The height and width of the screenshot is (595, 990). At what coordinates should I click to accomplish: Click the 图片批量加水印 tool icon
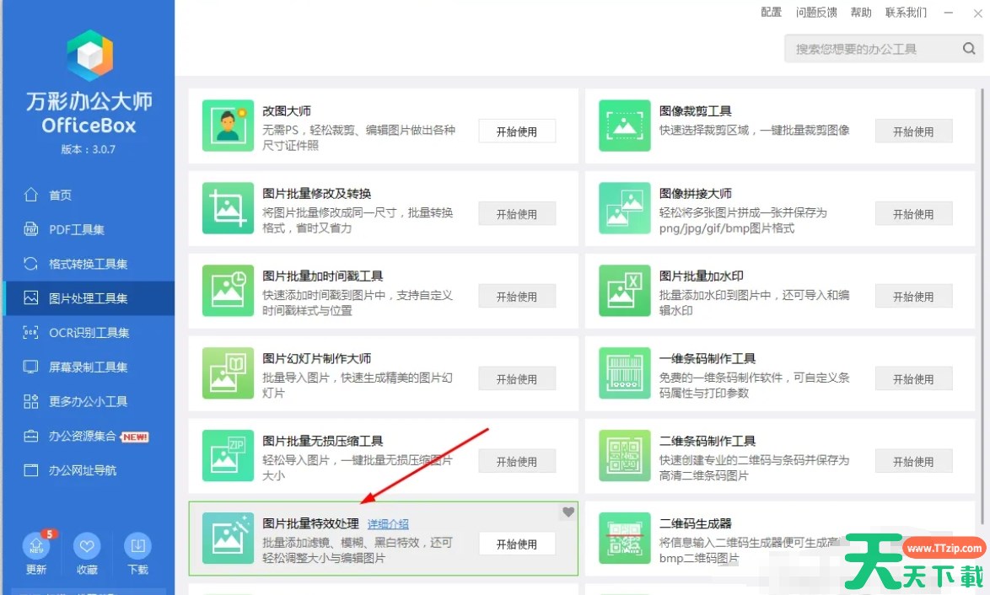click(624, 291)
